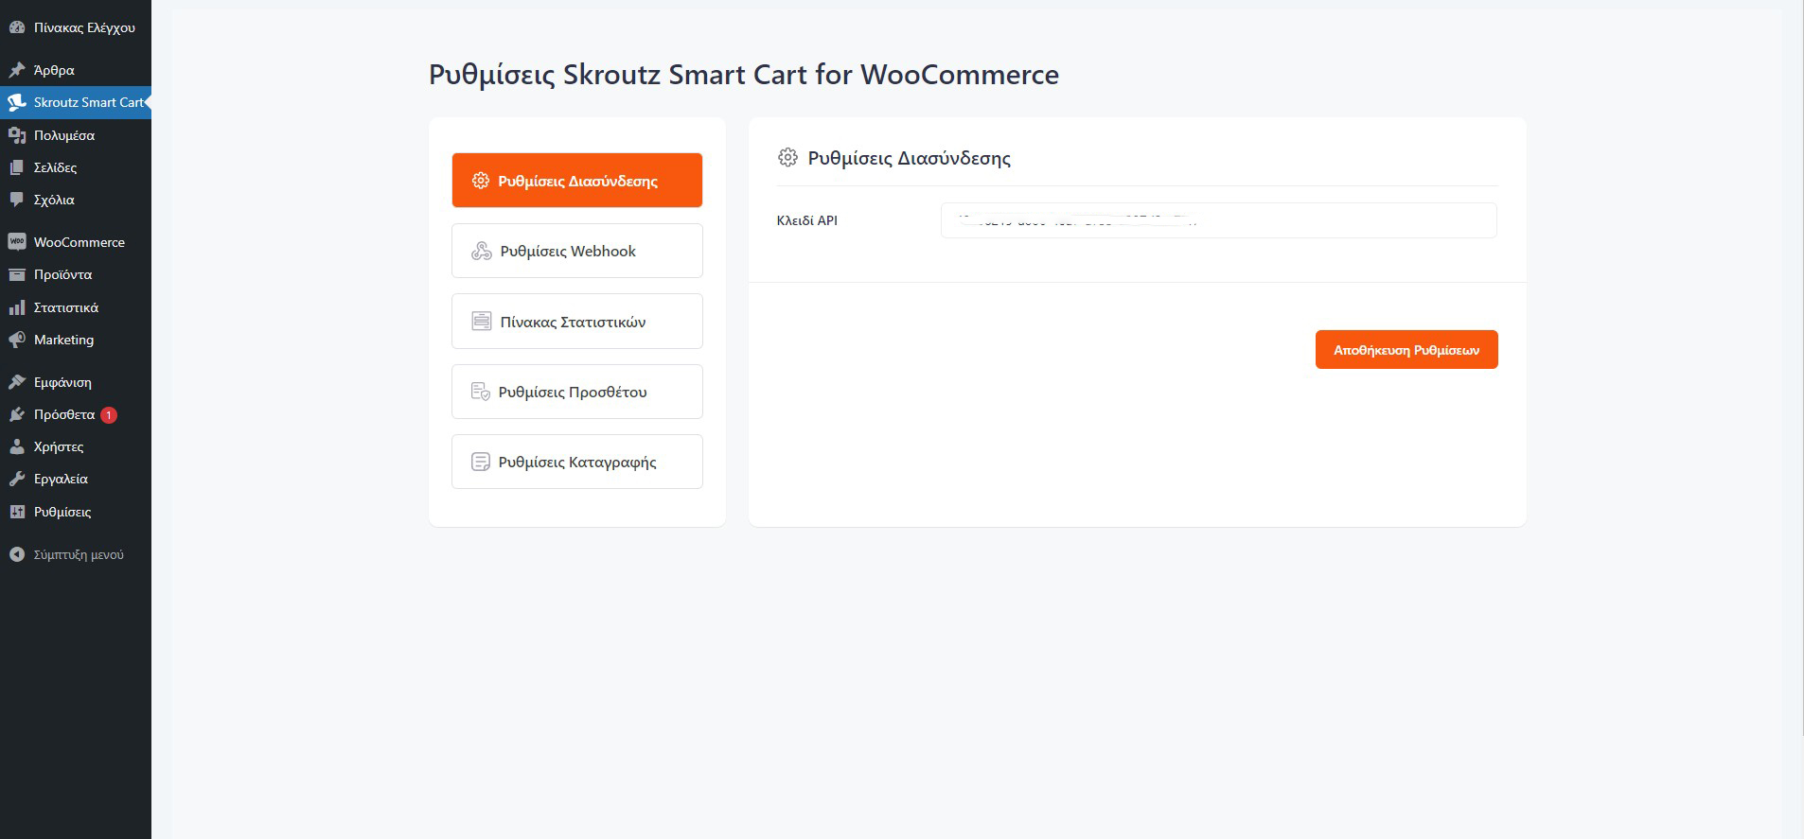Open the Ρυθμίσεις Webhook tab
The height and width of the screenshot is (839, 1804).
[576, 251]
